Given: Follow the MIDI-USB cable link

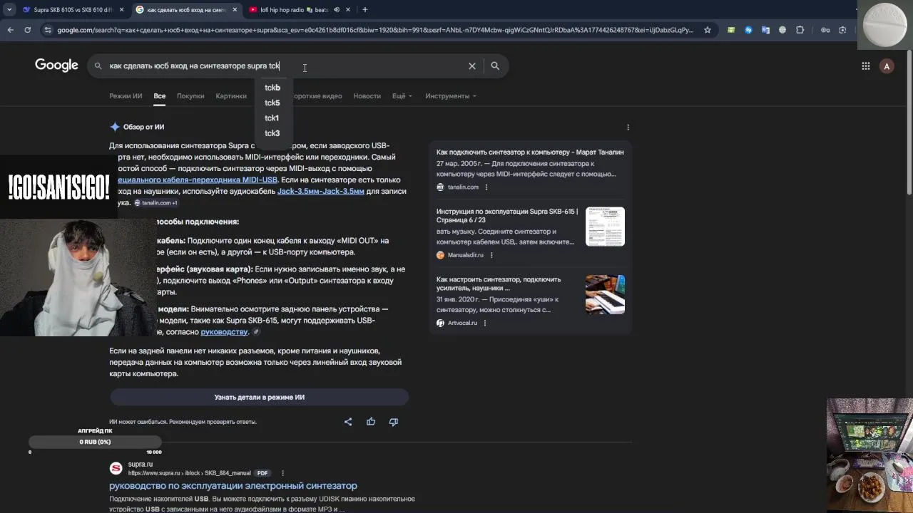Looking at the screenshot, I should point(197,180).
